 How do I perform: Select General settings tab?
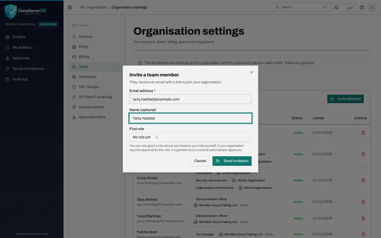click(x=96, y=37)
